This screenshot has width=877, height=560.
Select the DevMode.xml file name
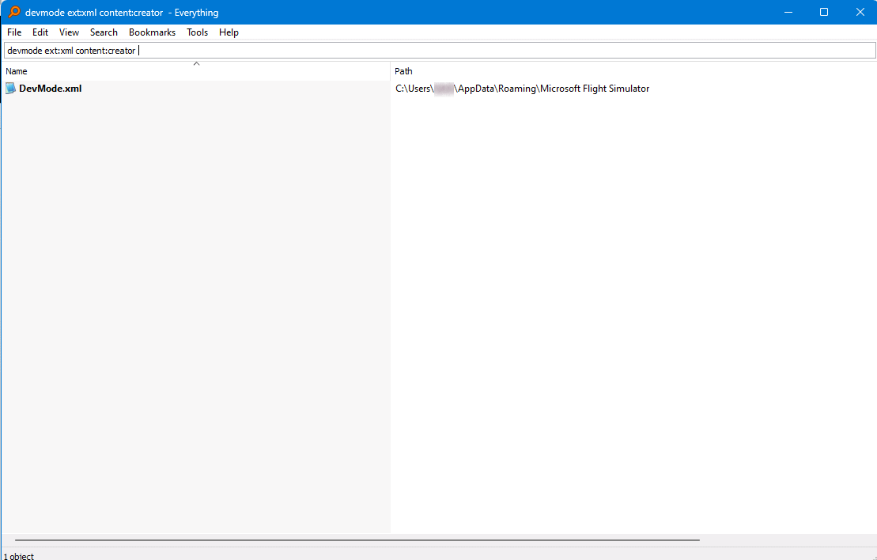tap(50, 89)
